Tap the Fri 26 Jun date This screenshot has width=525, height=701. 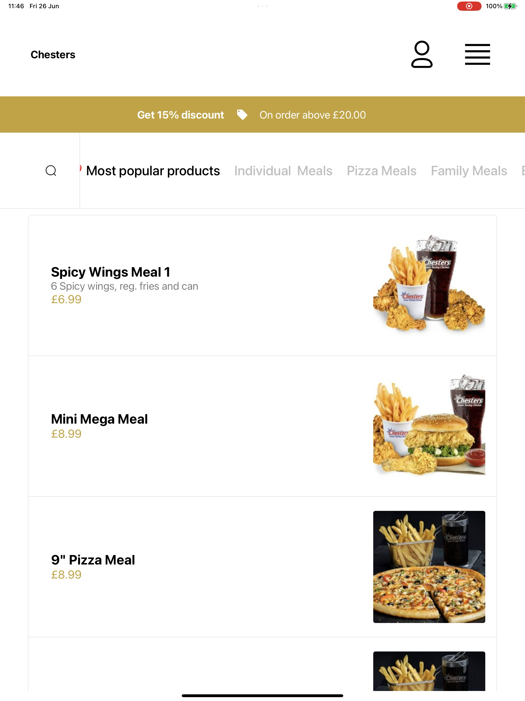click(44, 6)
